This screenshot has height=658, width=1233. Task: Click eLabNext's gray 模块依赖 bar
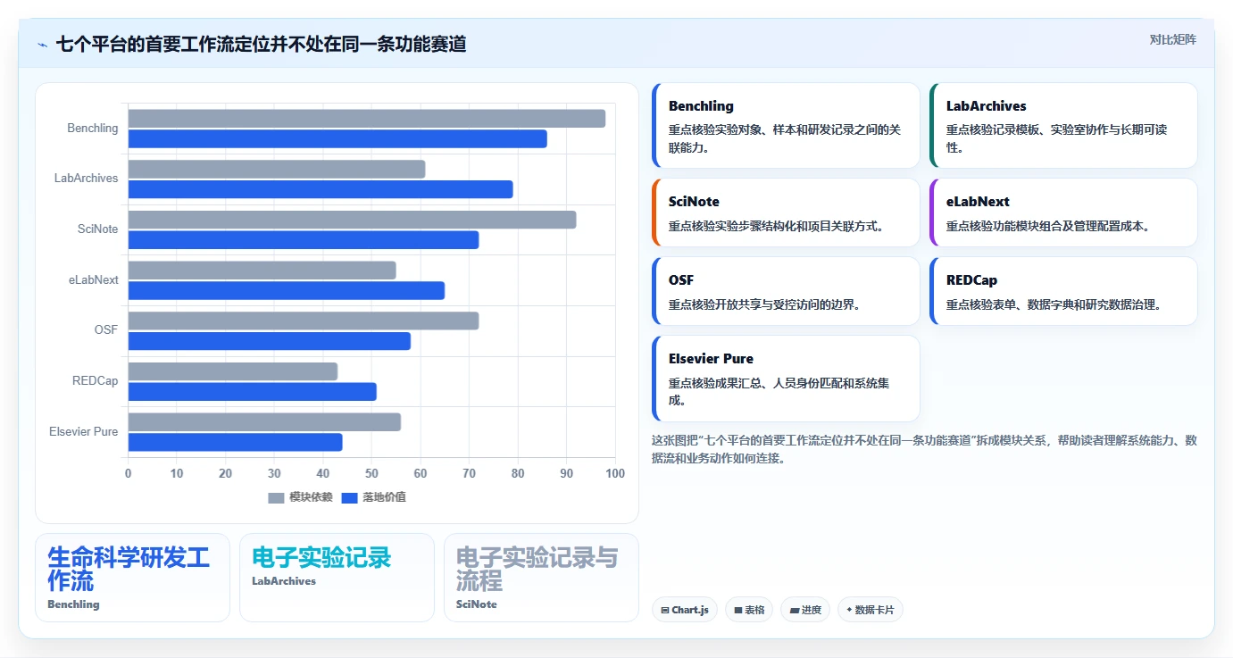262,271
